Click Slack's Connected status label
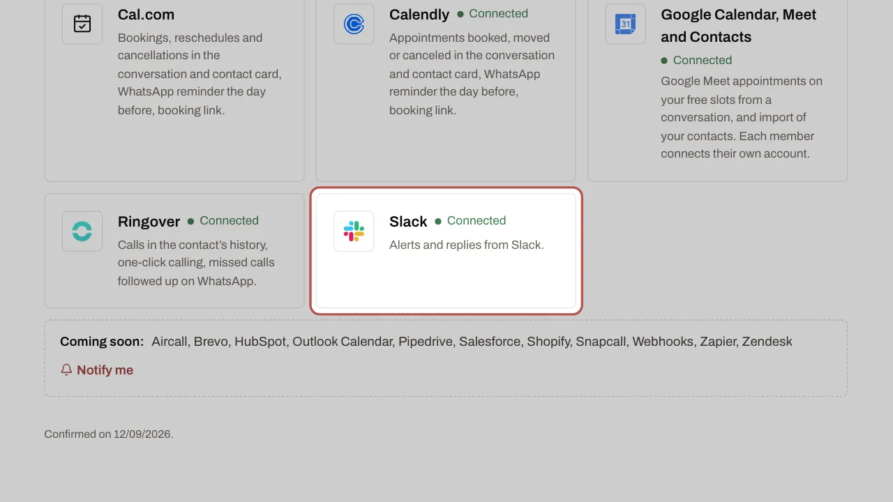This screenshot has width=893, height=502. pyautogui.click(x=476, y=220)
